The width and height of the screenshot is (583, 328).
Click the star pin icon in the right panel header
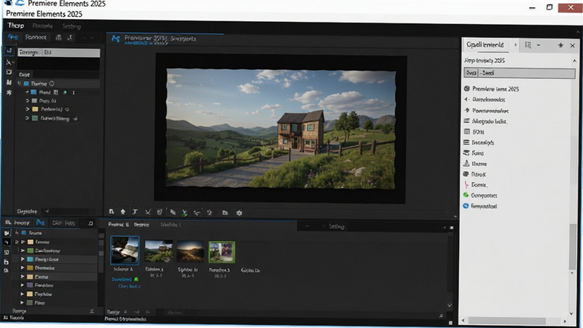[x=560, y=45]
